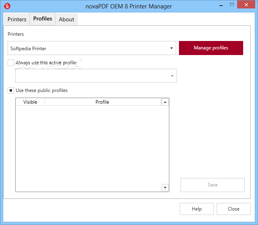Open Help

[197, 209]
